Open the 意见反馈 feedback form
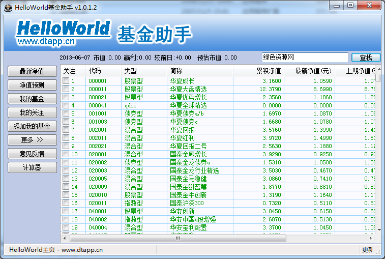 (32, 154)
